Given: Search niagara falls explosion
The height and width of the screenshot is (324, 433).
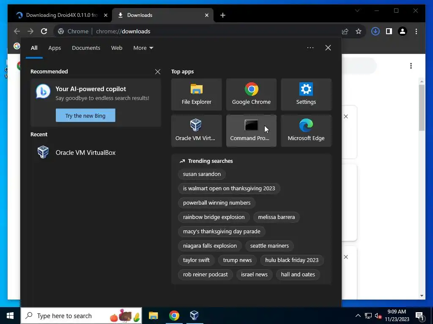Looking at the screenshot, I should click(210, 246).
